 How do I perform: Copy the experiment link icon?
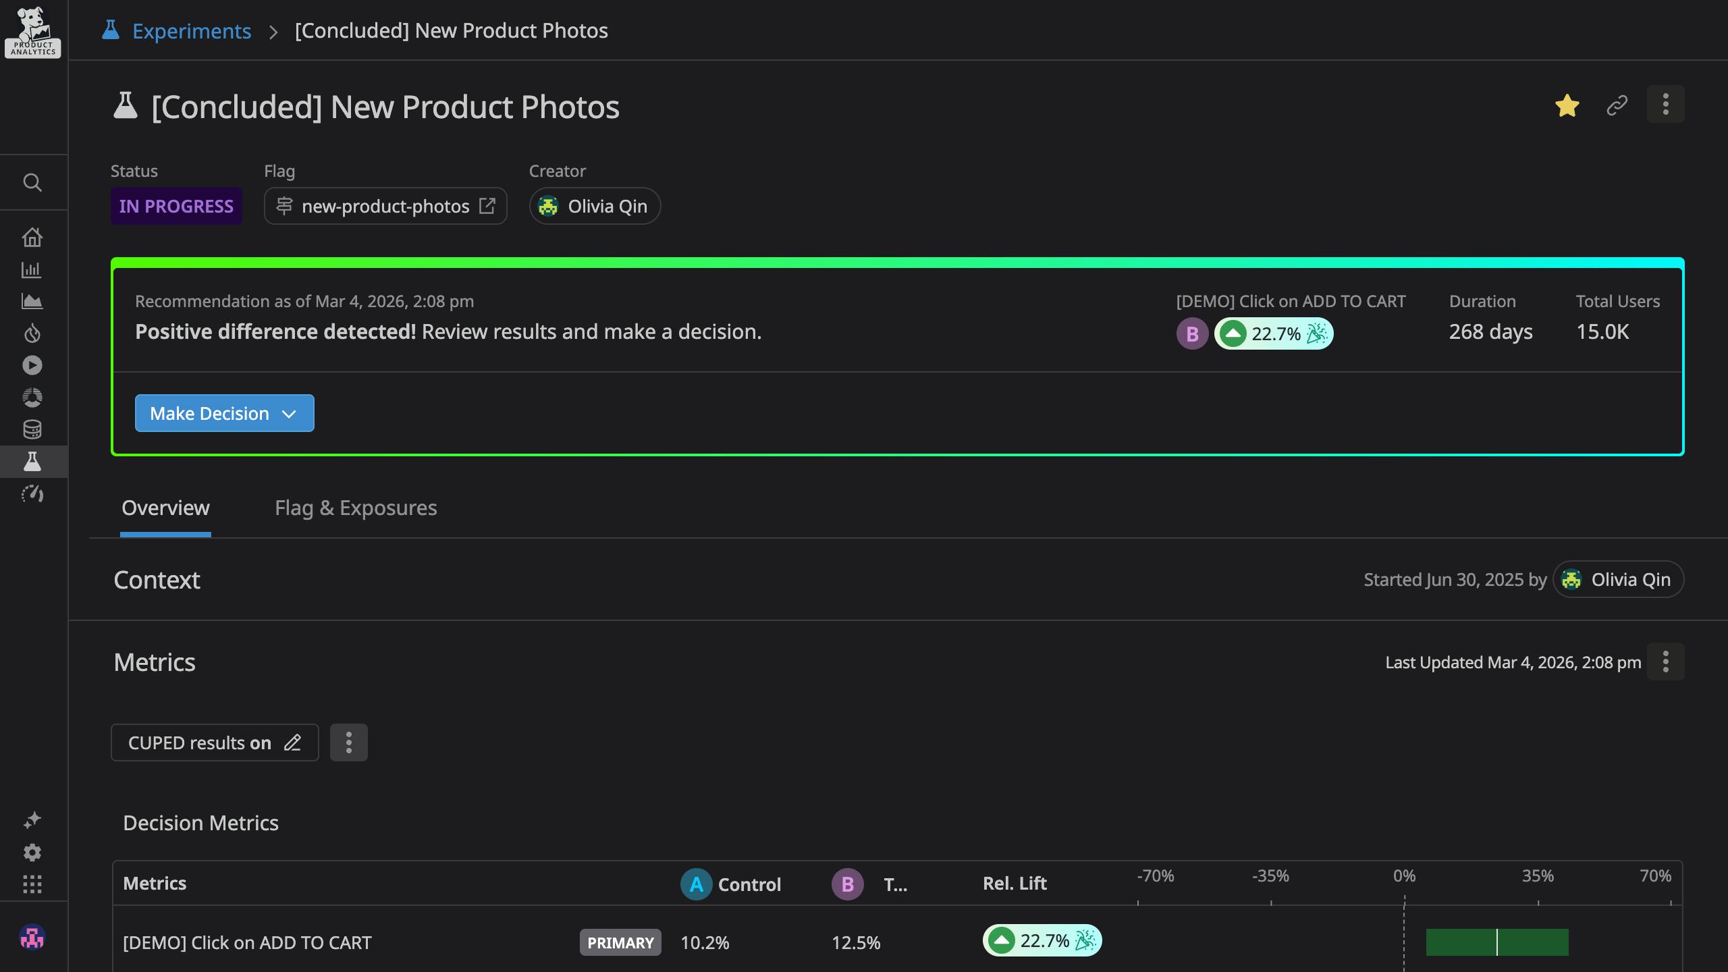pyautogui.click(x=1617, y=105)
